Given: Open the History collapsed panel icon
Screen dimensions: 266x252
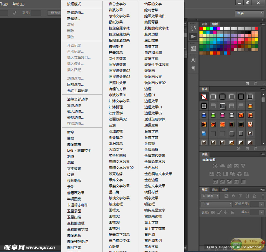Looking at the screenshot, I should click(193, 28).
